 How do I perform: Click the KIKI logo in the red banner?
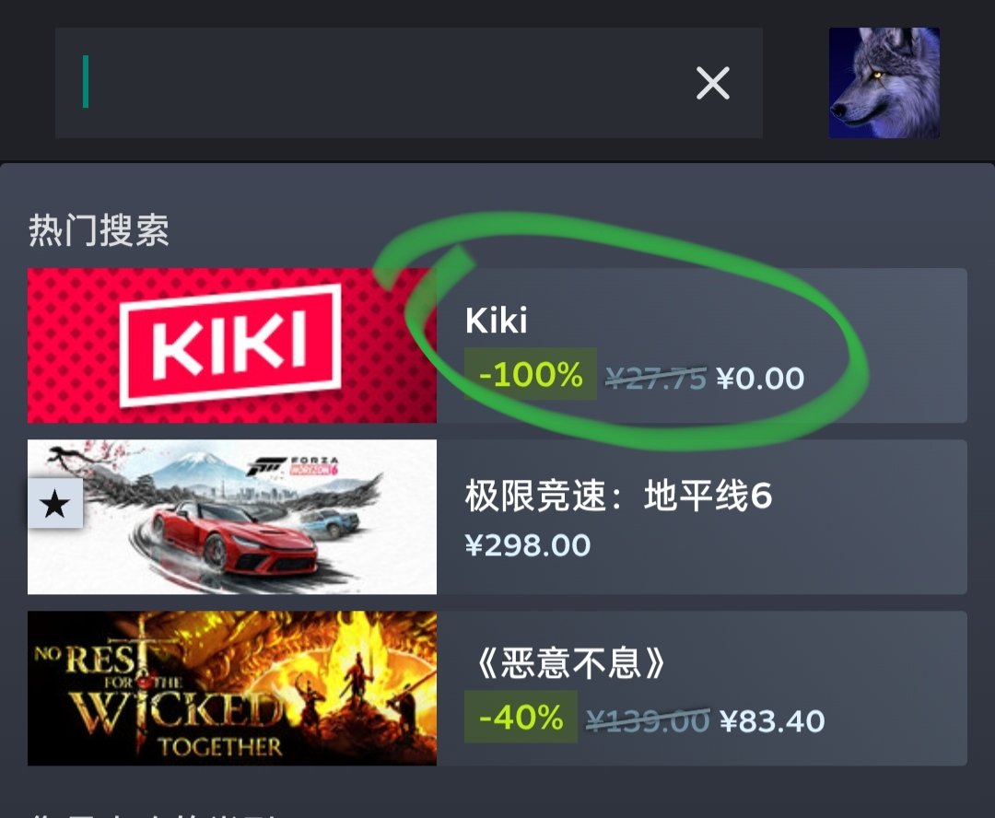pos(230,345)
